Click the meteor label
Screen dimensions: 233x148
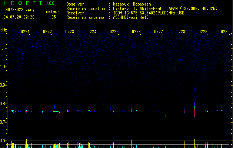(53, 11)
